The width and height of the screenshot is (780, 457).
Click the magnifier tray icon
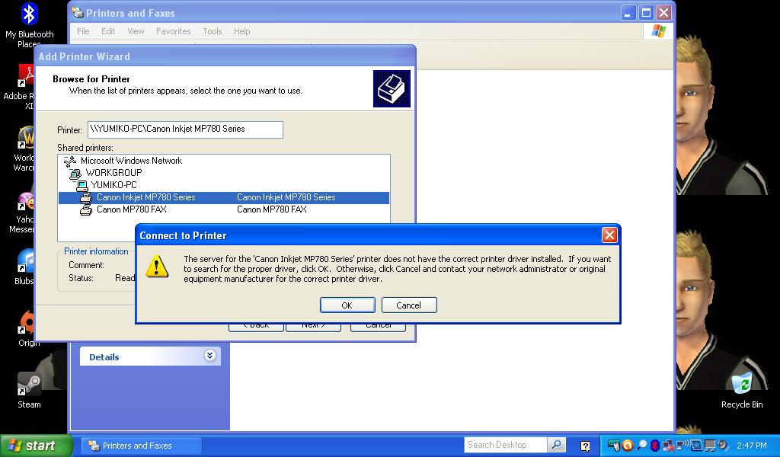[x=641, y=446]
